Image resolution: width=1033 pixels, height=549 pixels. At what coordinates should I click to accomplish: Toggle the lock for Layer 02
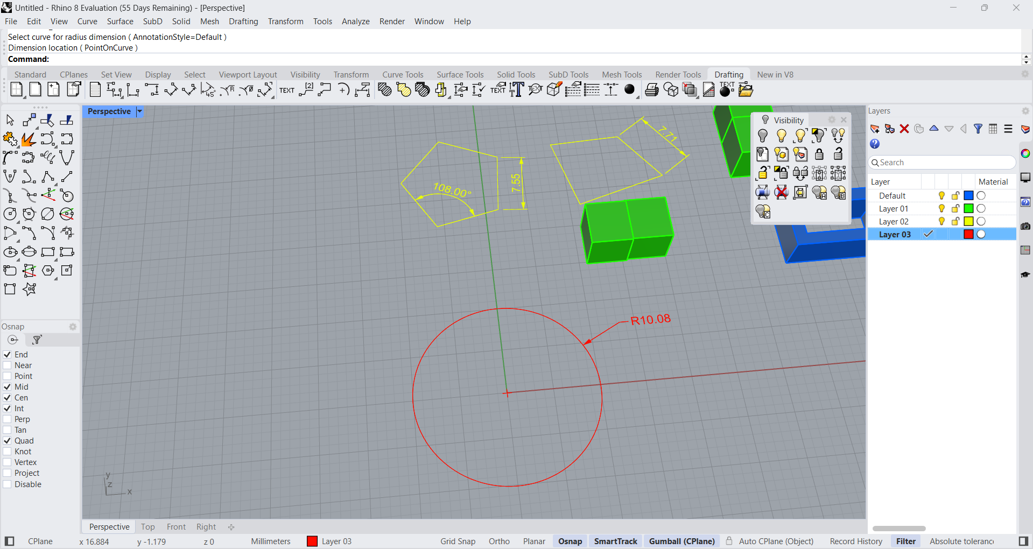coord(955,222)
